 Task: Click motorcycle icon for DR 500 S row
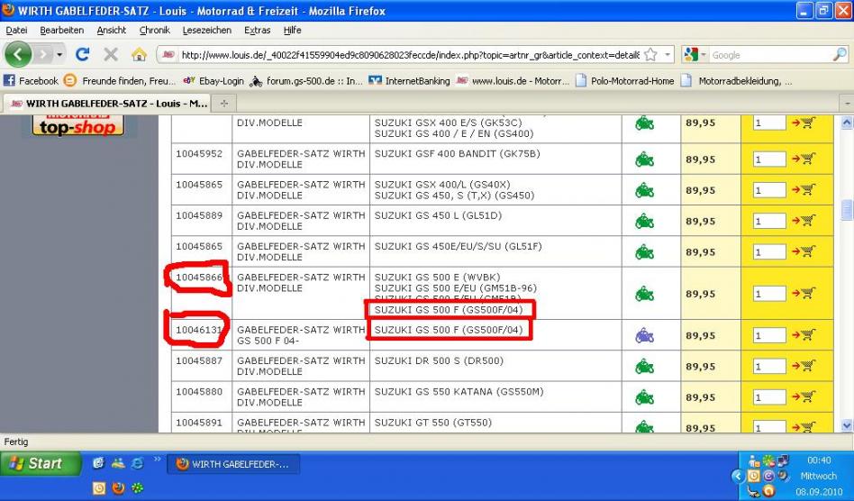[644, 367]
